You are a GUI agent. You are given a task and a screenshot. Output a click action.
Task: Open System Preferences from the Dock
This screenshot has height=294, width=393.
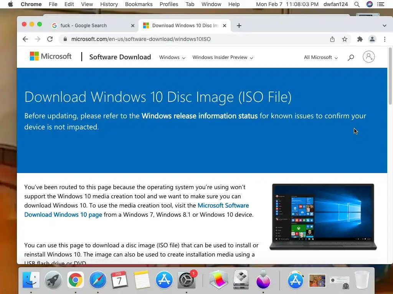point(186,280)
